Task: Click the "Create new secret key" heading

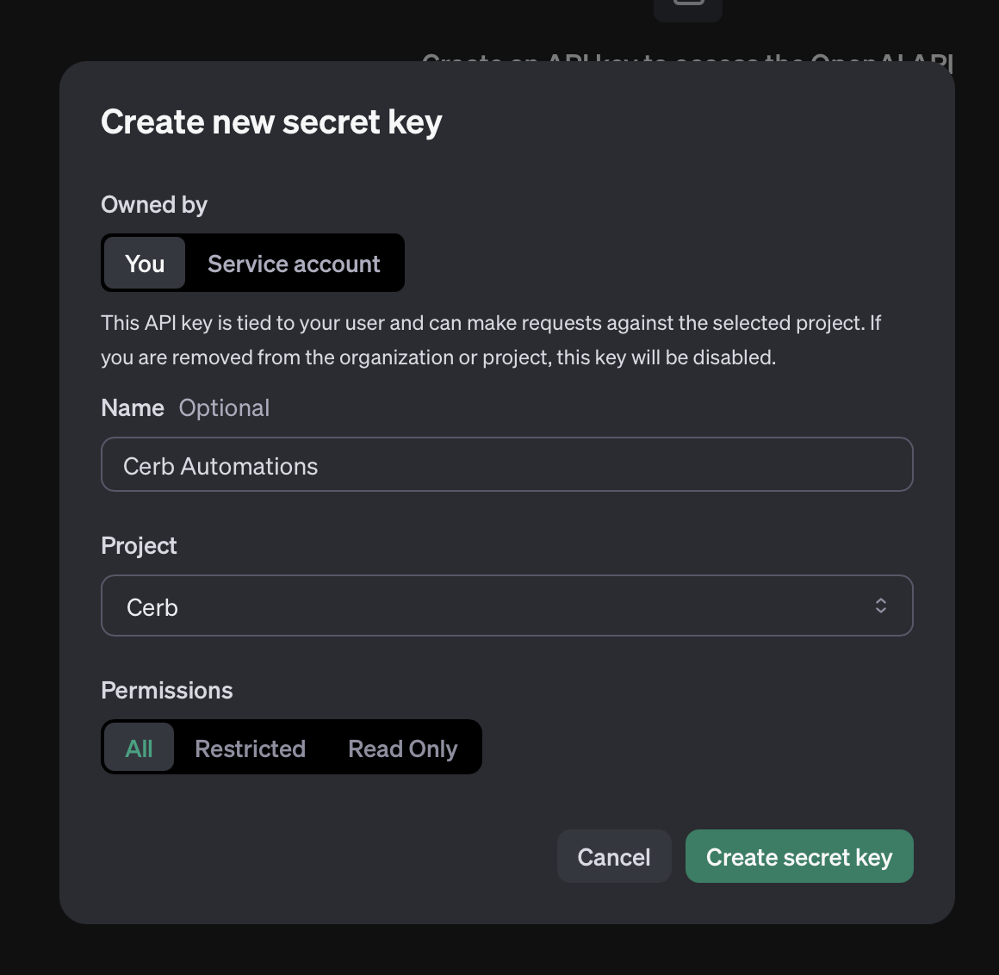Action: (271, 121)
